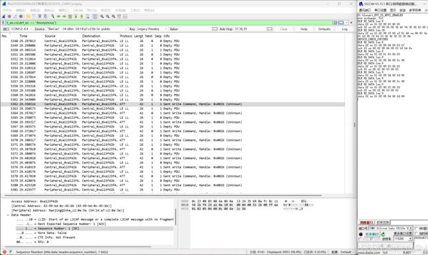
Task: Sort by the Protocol column header
Action: 126,36
